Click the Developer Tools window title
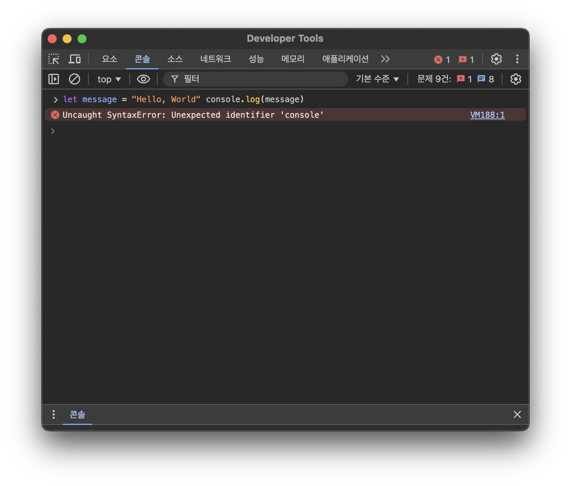This screenshot has height=486, width=571. pos(285,38)
